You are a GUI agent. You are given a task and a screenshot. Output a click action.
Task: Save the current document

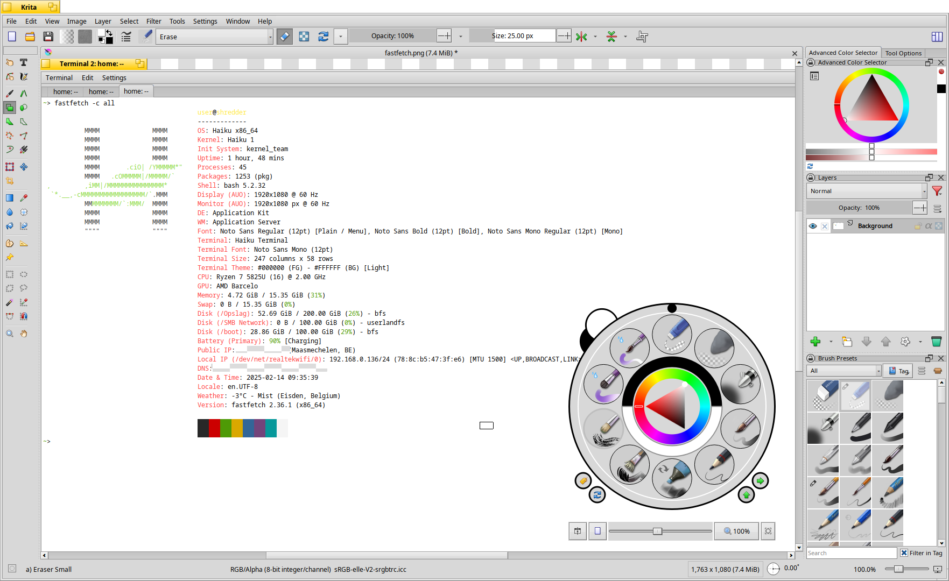point(48,37)
